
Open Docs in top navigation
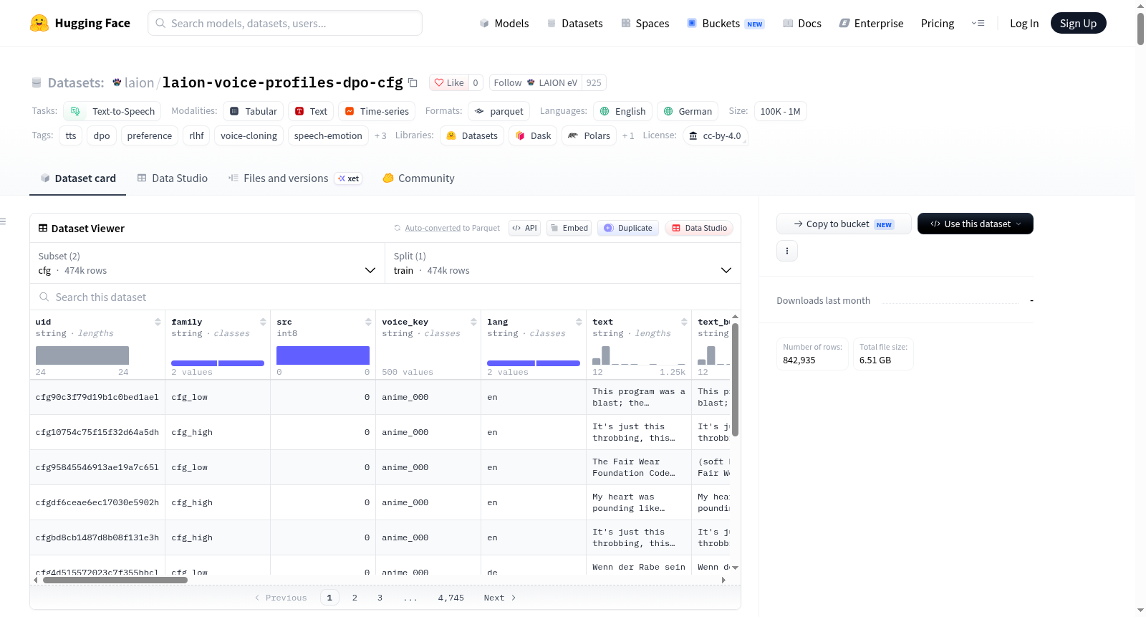pyautogui.click(x=802, y=23)
